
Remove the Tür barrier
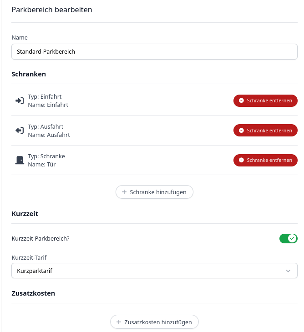tap(265, 160)
